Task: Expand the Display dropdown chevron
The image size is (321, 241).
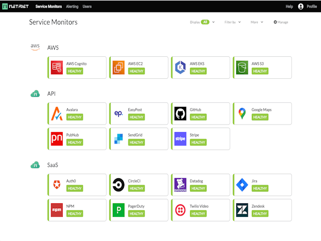Action: (x=213, y=22)
